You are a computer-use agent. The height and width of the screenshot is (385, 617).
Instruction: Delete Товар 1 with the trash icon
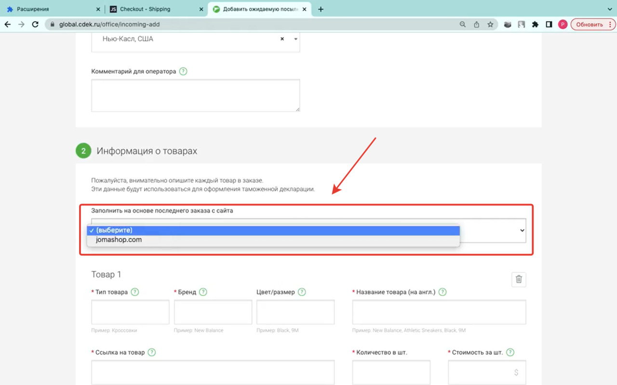[x=519, y=279]
